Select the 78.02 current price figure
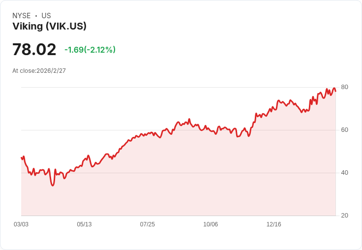This screenshot has height=250, width=362. [x=34, y=49]
